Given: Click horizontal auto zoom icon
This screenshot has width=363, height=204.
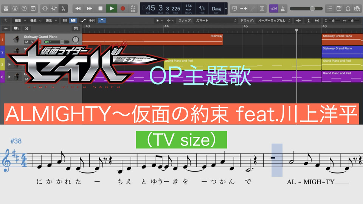Looking at the screenshot, I should click(317, 20).
